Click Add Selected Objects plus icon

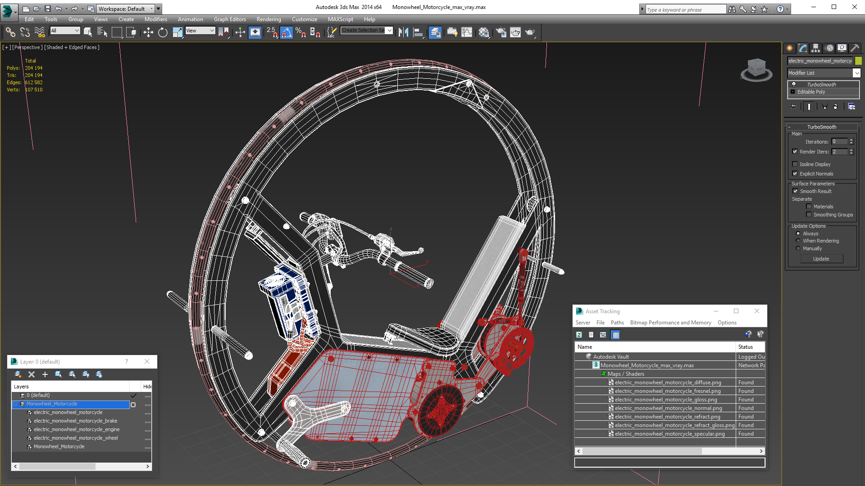45,374
